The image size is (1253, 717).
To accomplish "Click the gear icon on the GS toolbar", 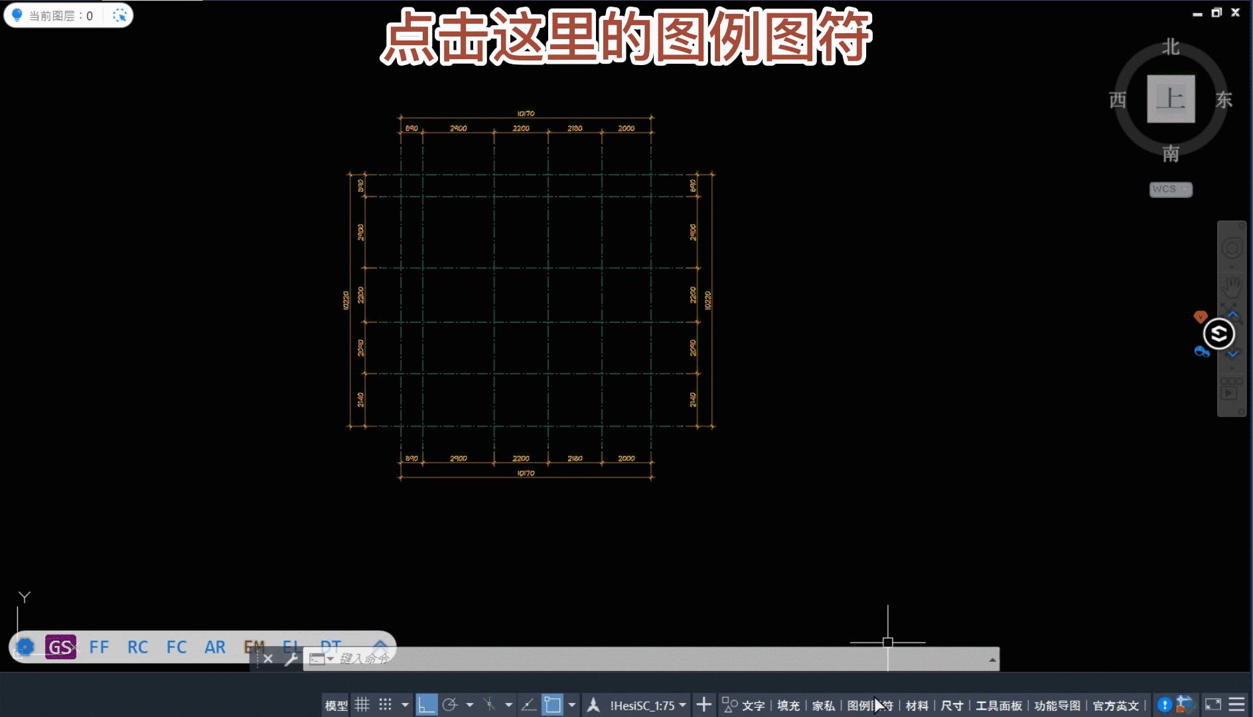I will (x=25, y=646).
